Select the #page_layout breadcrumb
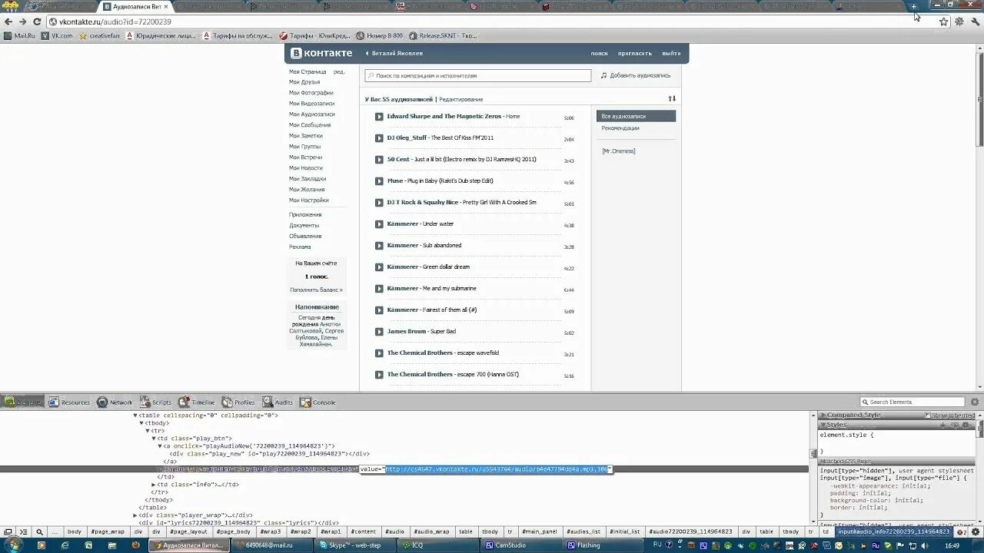This screenshot has width=984, height=553. [188, 531]
